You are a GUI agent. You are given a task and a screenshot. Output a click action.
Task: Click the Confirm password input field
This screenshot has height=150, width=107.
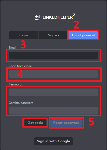53,111
